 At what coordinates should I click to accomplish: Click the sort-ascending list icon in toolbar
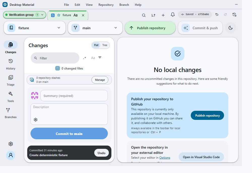[153, 15]
